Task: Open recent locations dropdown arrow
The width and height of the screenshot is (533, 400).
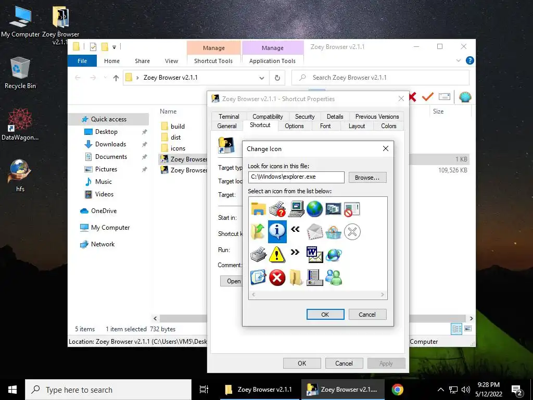Action: 105,78
